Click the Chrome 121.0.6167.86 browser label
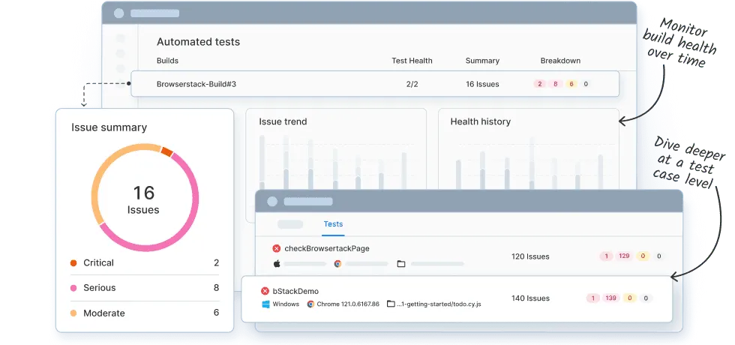735x345 pixels. [348, 304]
